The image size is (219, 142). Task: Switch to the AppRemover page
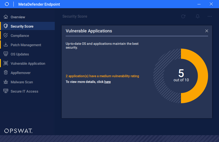coord(27,73)
